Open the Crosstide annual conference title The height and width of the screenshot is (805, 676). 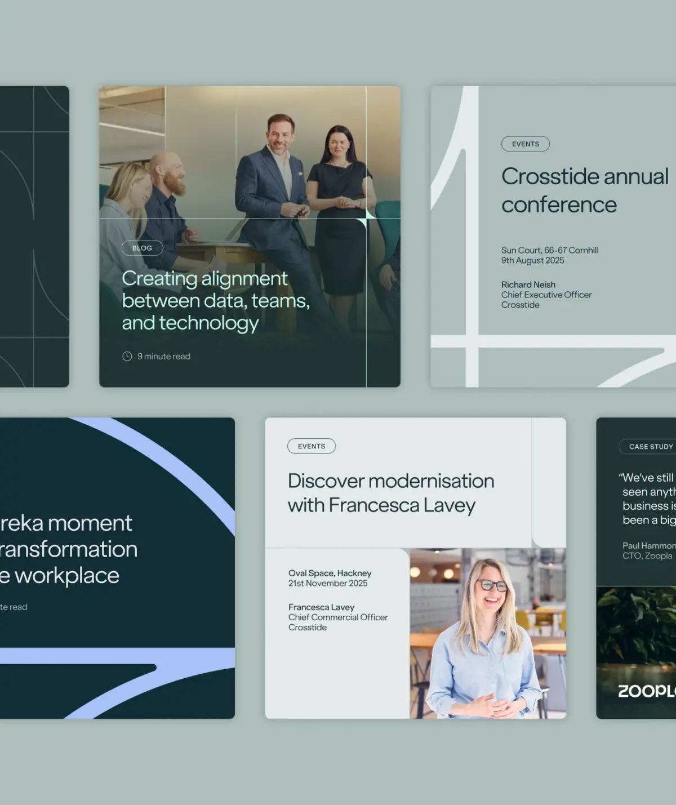click(x=584, y=190)
